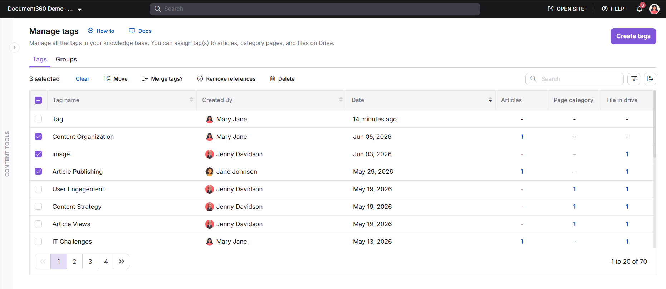Toggle the select-all header checkbox
666x289 pixels.
click(x=38, y=100)
